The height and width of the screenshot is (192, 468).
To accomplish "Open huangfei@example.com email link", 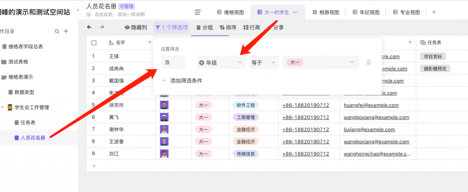I will point(371,105).
